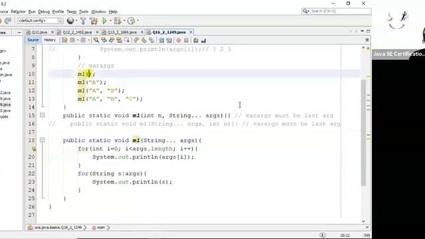Toggle Highlight Search in editor toolbar
This screenshot has width=425, height=239.
119,40
